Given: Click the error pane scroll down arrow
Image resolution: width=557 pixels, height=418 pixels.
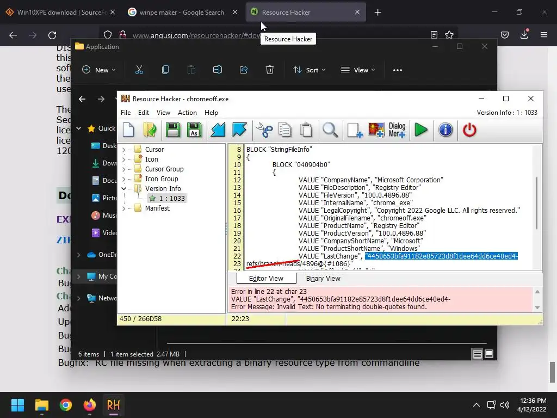Looking at the screenshot, I should click(x=537, y=308).
